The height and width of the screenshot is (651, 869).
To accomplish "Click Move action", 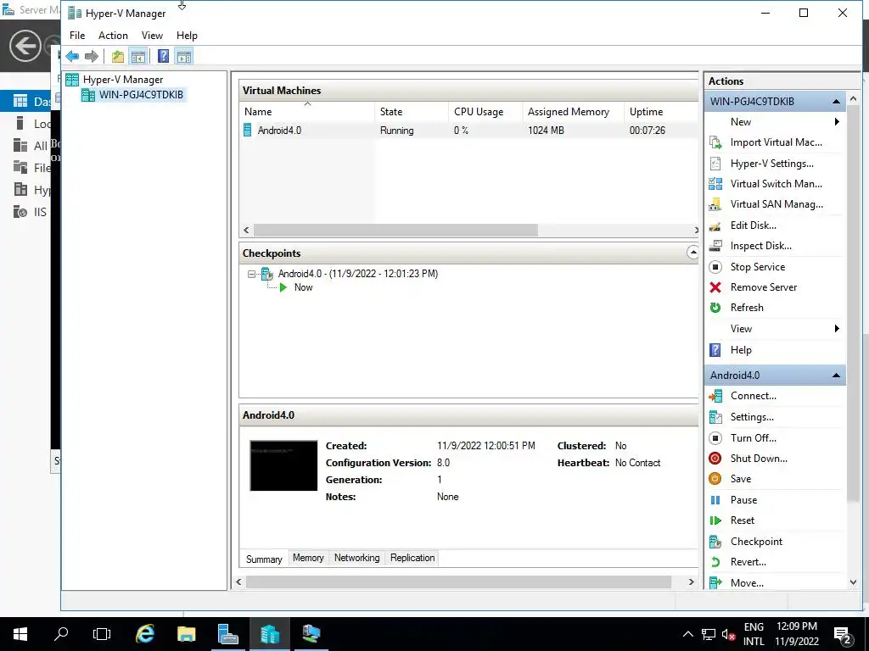I will click(x=747, y=583).
